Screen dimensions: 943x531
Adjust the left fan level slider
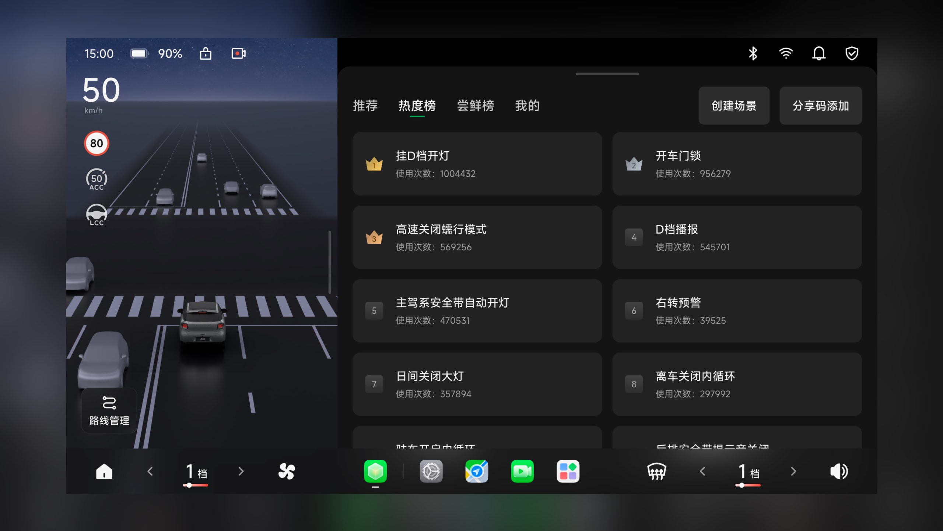click(x=189, y=485)
